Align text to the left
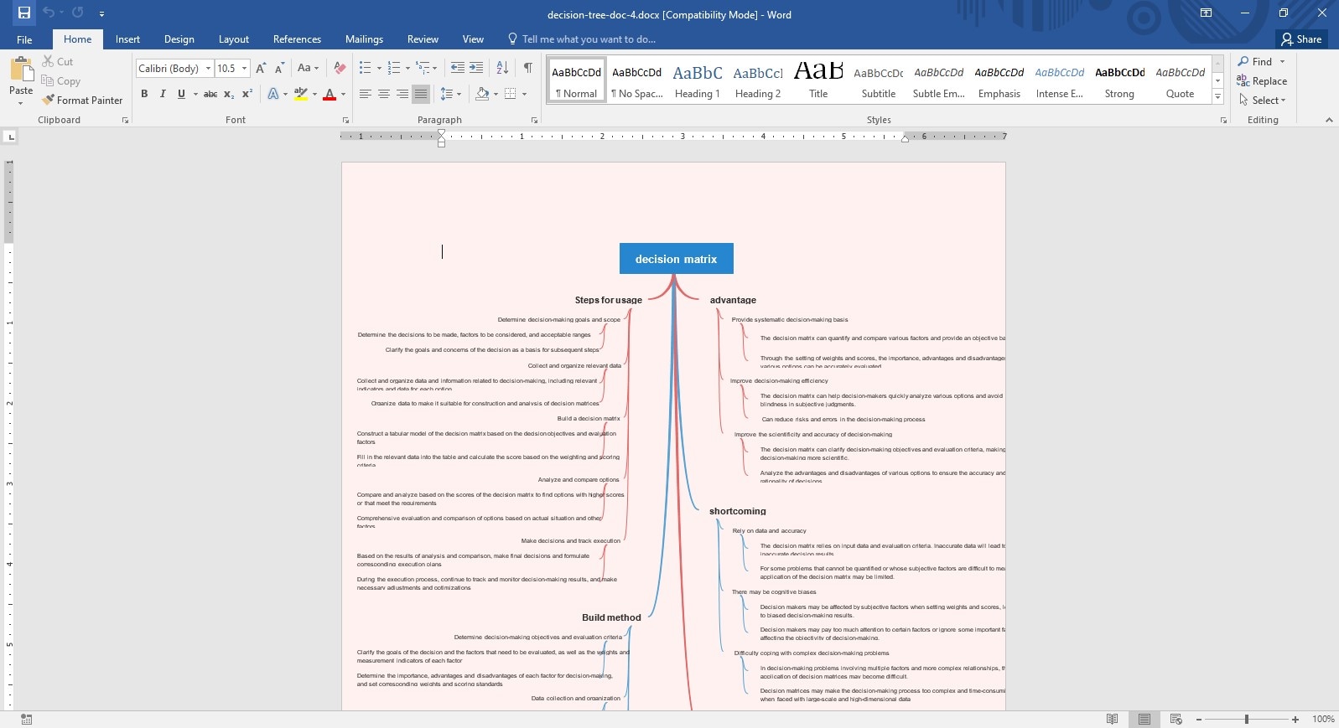The height and width of the screenshot is (728, 1339). (365, 94)
